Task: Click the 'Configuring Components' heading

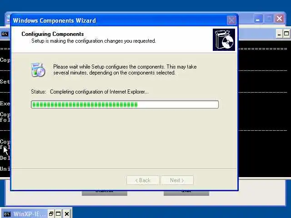Action: 53,34
